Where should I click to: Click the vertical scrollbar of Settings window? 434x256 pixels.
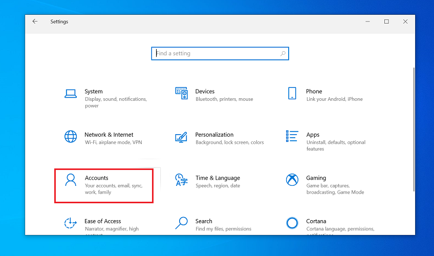[x=414, y=129]
